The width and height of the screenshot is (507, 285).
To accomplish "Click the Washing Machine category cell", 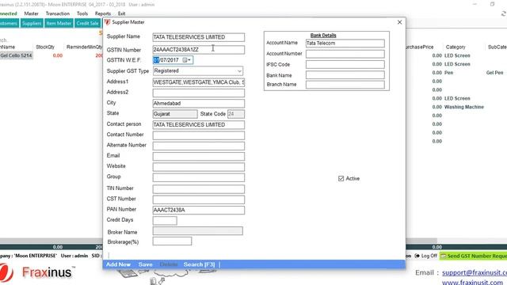I will [x=464, y=107].
